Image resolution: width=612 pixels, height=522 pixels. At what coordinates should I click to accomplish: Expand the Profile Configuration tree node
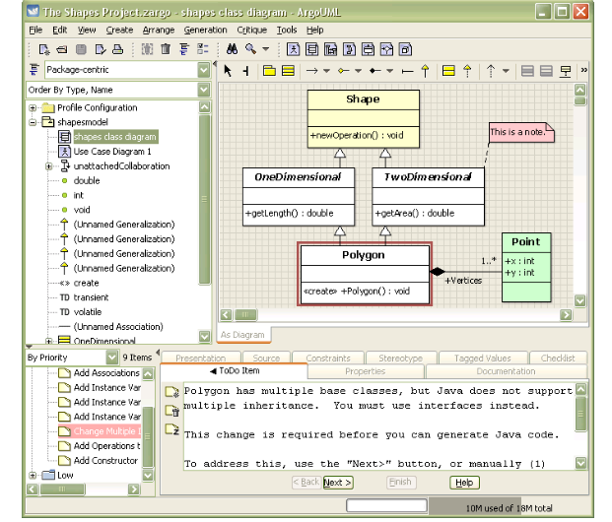[x=33, y=108]
